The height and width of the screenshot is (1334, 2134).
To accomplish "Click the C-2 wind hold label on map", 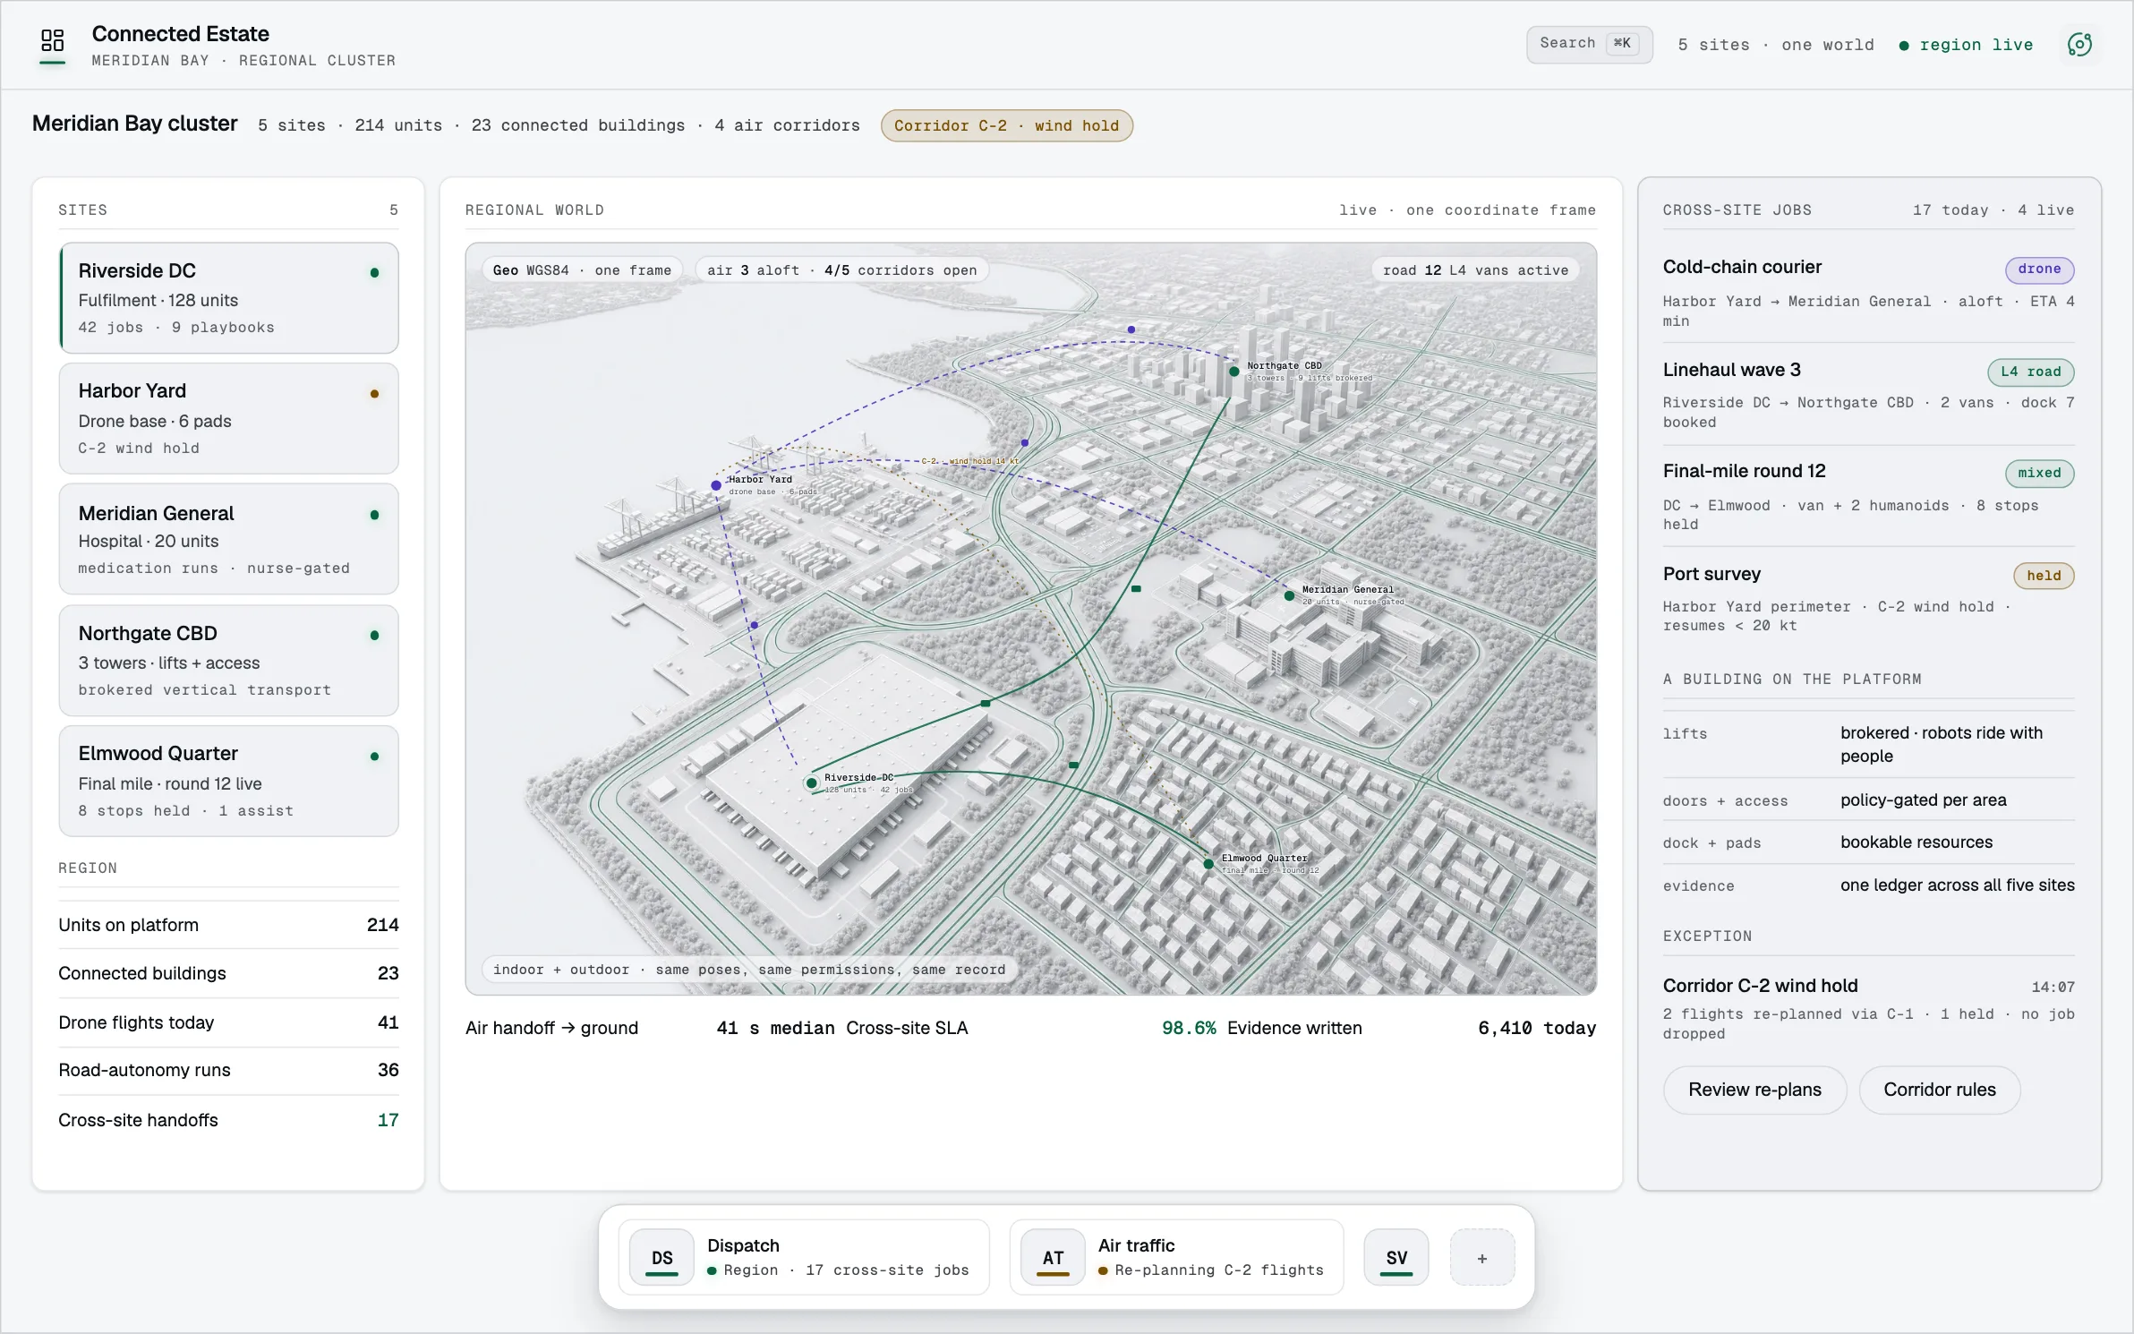I will [x=970, y=461].
